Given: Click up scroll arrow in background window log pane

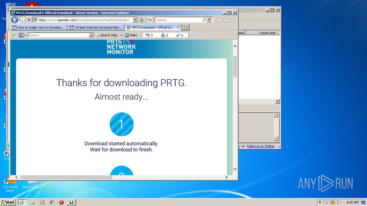Looking at the screenshot, I should click(276, 115).
